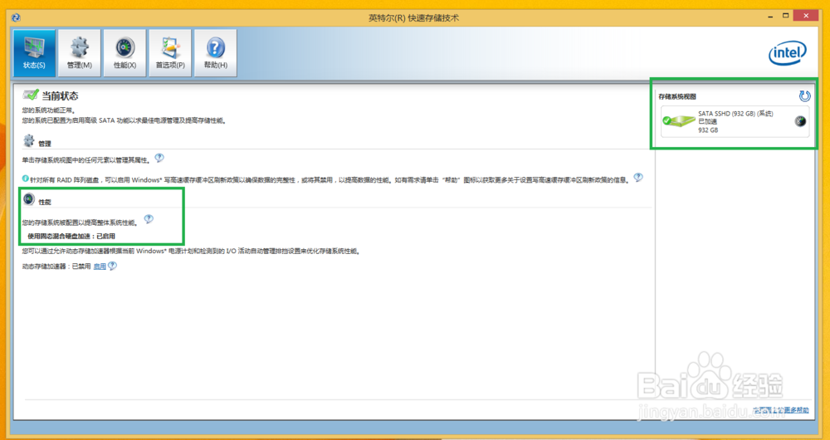Click the Intel logo

coord(788,53)
